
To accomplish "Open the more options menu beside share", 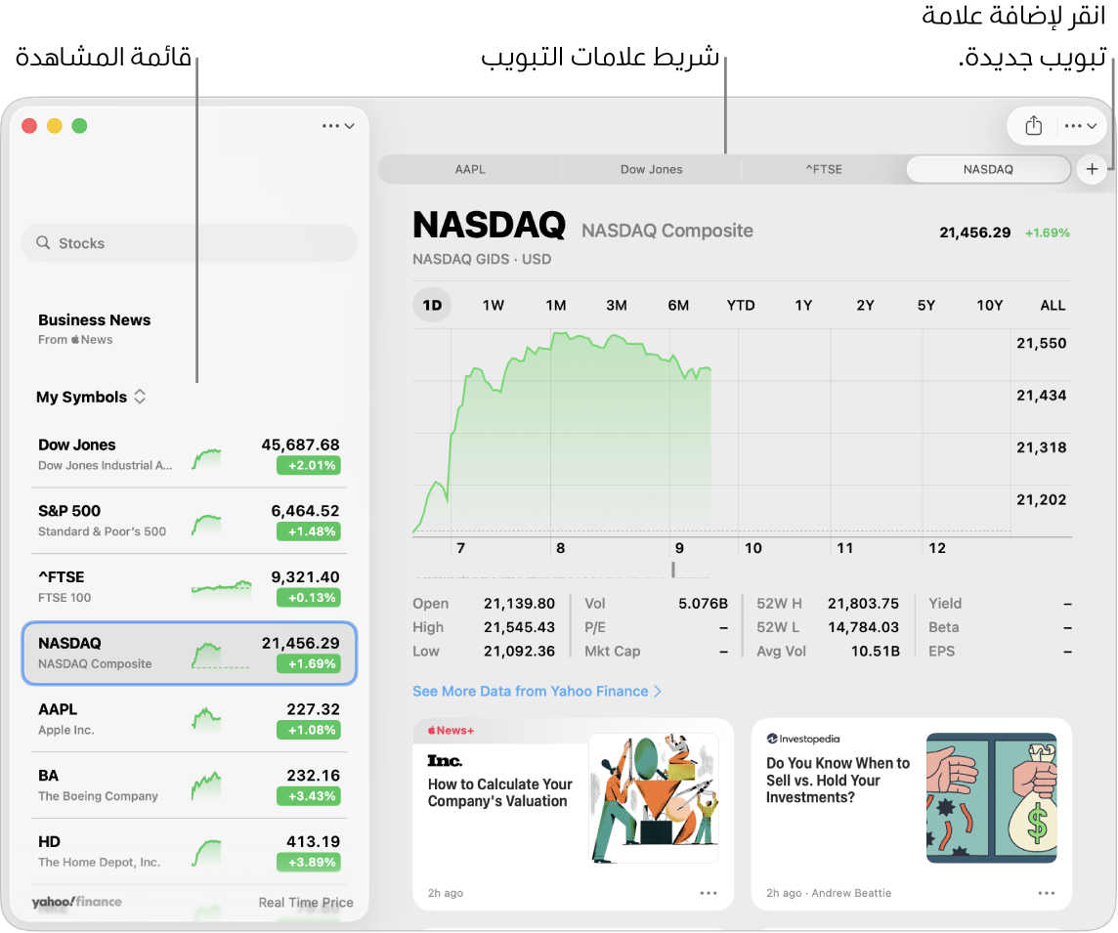I will click(x=1080, y=126).
